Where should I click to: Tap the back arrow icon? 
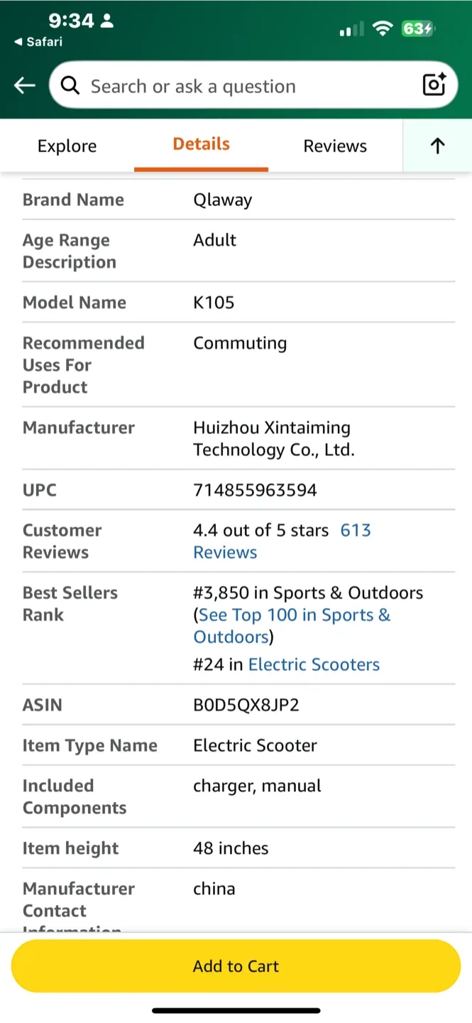pos(25,86)
